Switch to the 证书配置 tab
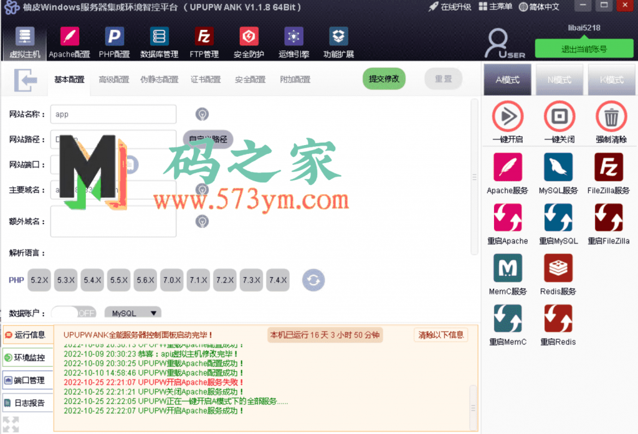 point(206,79)
